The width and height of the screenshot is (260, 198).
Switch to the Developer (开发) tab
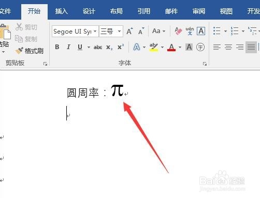tap(253, 11)
